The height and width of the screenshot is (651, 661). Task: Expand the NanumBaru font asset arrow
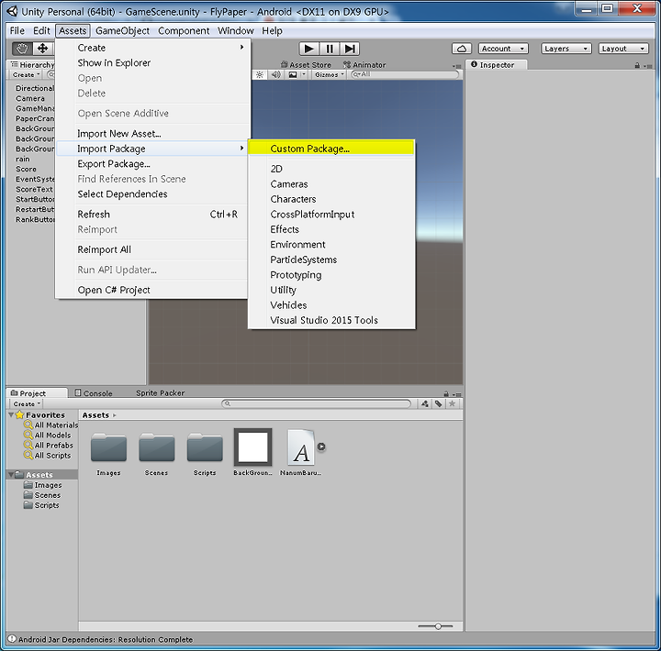[321, 447]
